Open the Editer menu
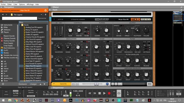This screenshot has width=184, height=103. click(9, 5)
